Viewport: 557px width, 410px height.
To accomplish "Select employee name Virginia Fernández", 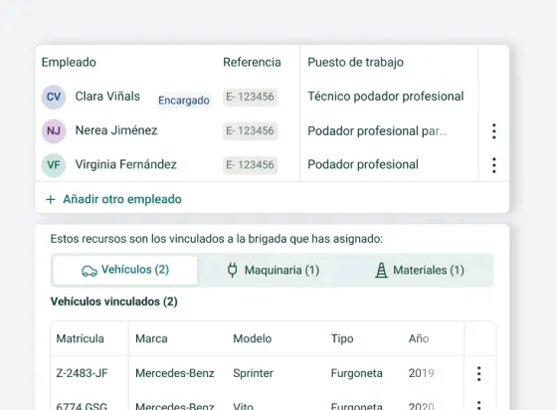I will [x=125, y=164].
